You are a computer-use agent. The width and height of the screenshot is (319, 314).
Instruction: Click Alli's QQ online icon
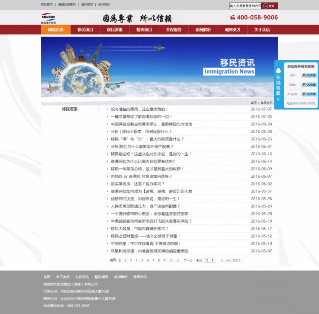point(309,75)
